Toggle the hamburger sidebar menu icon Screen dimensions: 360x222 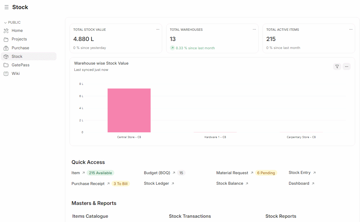6,7
